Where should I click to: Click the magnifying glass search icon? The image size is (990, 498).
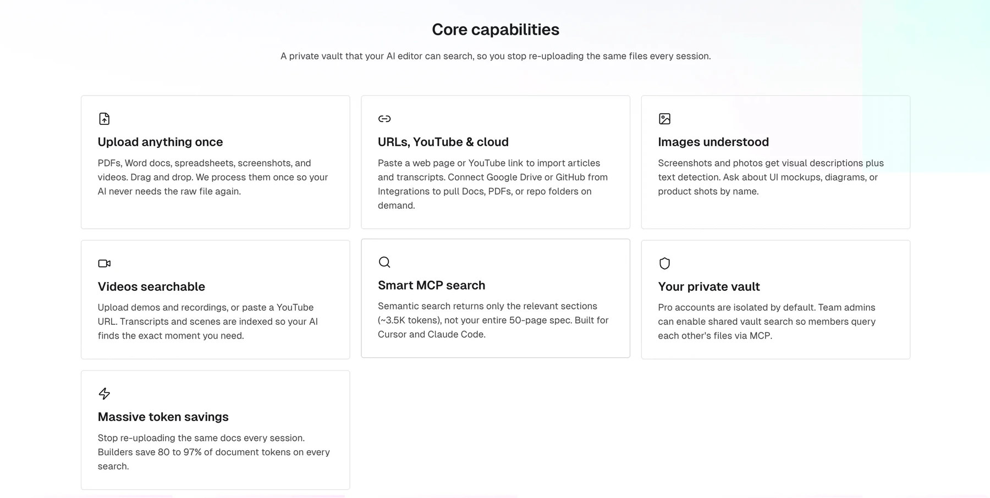384,262
